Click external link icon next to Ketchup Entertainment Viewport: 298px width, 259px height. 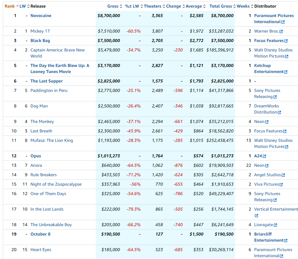click(286, 72)
